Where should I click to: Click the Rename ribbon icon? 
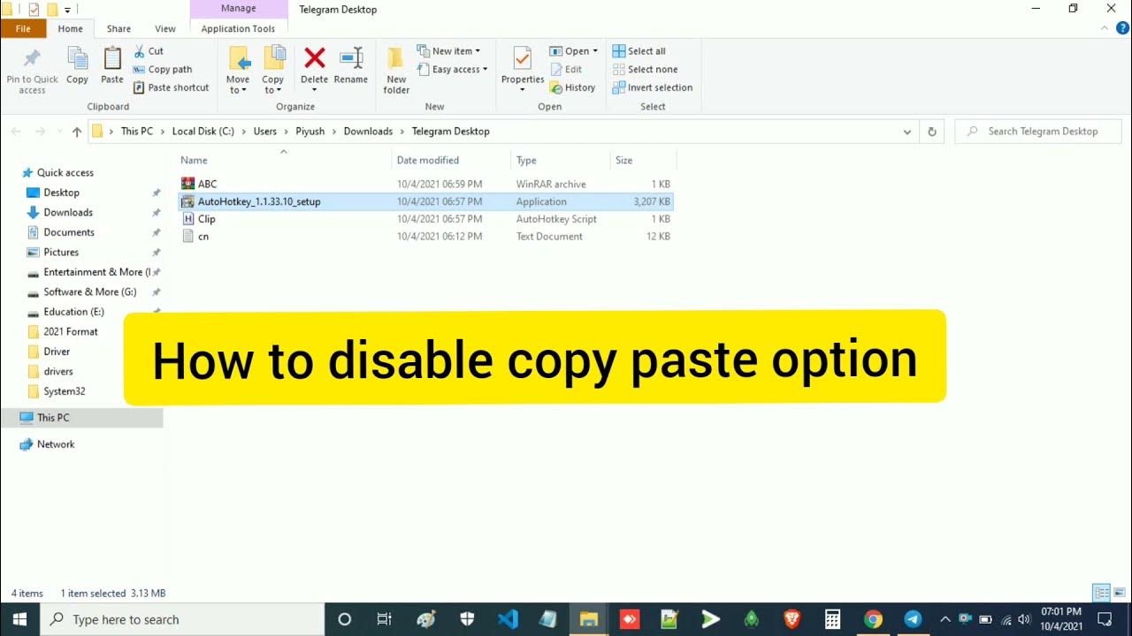[x=351, y=58]
